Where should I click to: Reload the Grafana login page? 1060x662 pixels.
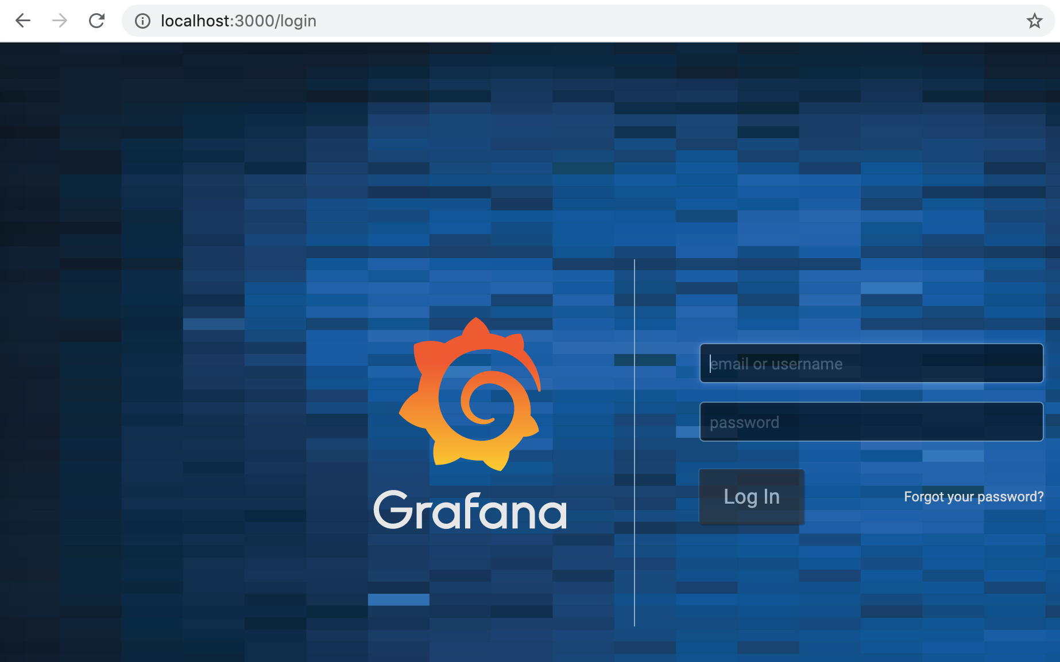pyautogui.click(x=96, y=21)
